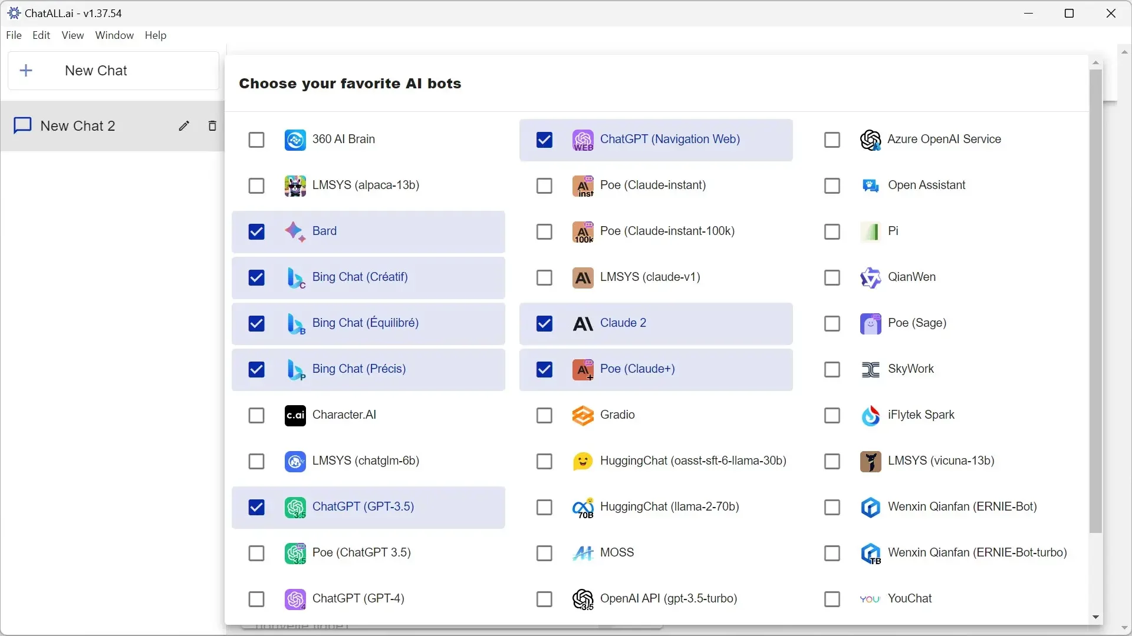Check the ChatGPT (GPT-4) checkbox
Screen dimensions: 1132x636
256,599
